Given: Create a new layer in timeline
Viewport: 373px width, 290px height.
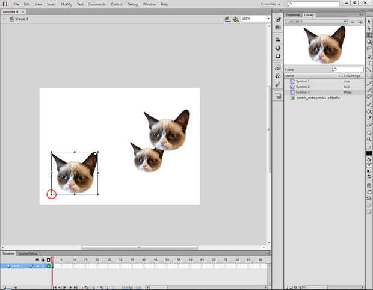Looking at the screenshot, I should pyautogui.click(x=3, y=286).
